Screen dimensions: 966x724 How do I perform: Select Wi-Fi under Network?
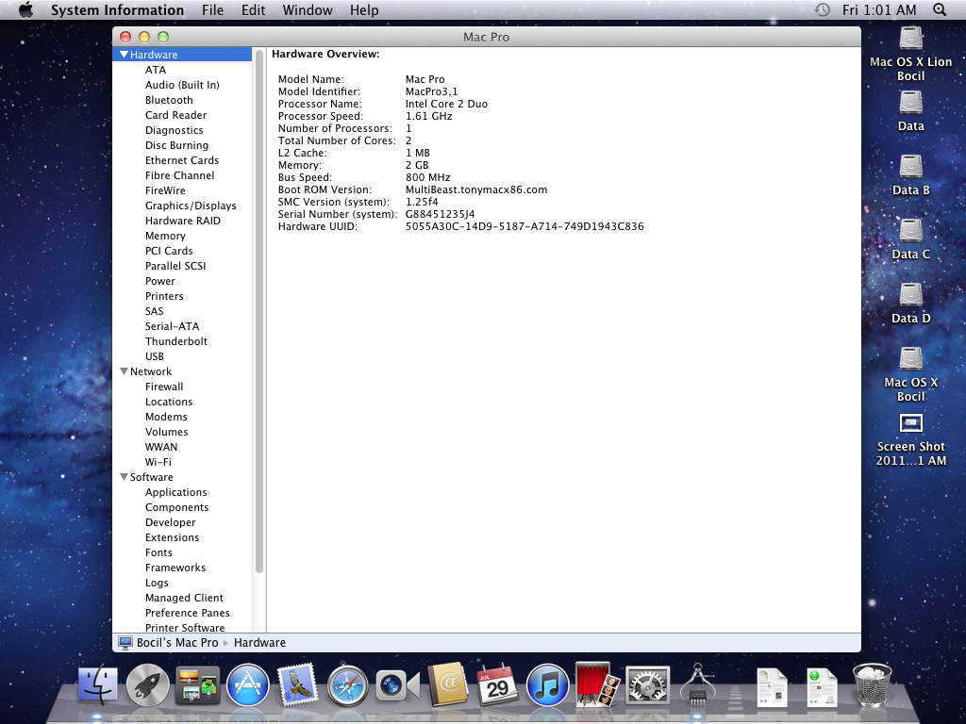[x=158, y=462]
